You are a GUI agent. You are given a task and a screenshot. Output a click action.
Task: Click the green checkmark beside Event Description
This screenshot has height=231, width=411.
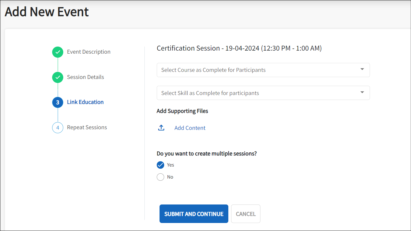[58, 52]
